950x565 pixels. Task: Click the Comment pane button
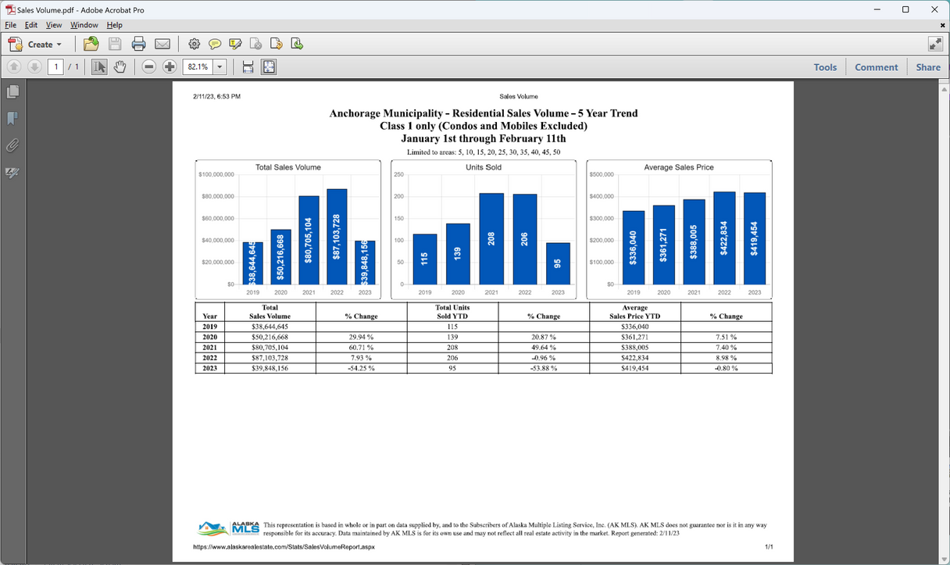(876, 67)
